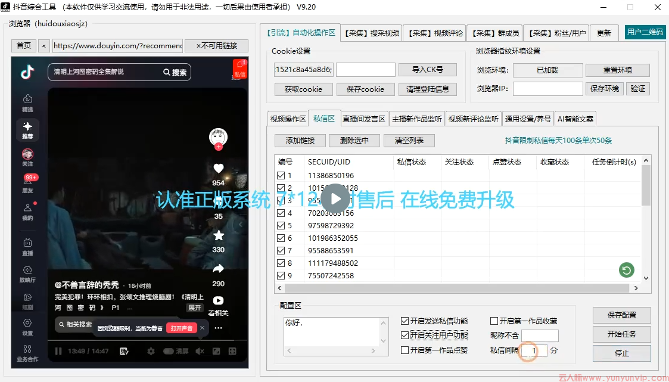Click the browser URL address field

[x=118, y=46]
